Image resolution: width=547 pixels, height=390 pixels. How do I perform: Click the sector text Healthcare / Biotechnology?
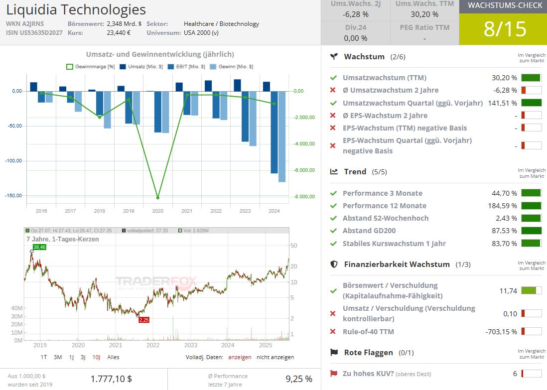tap(222, 24)
